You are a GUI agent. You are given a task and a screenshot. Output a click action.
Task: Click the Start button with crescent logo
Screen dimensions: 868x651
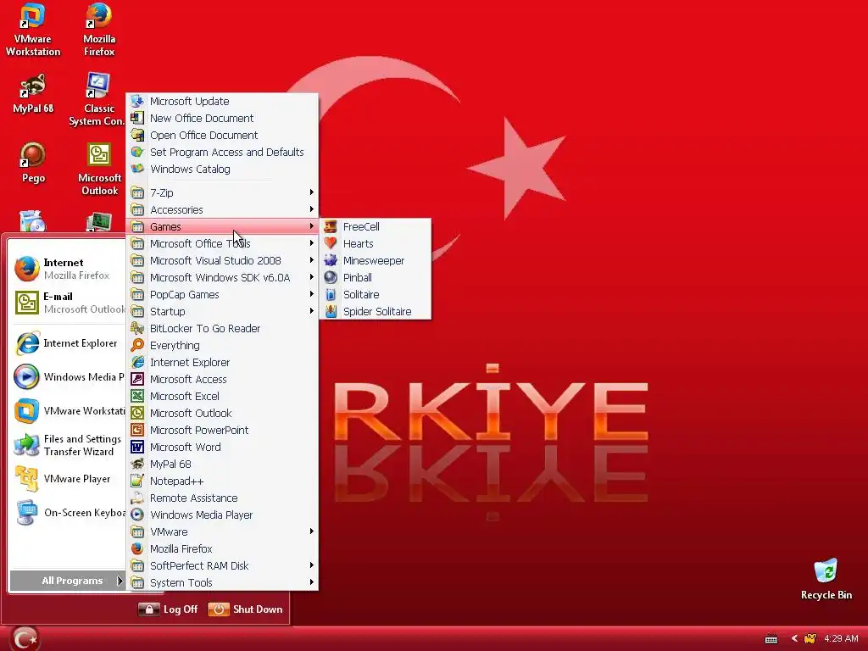25,639
